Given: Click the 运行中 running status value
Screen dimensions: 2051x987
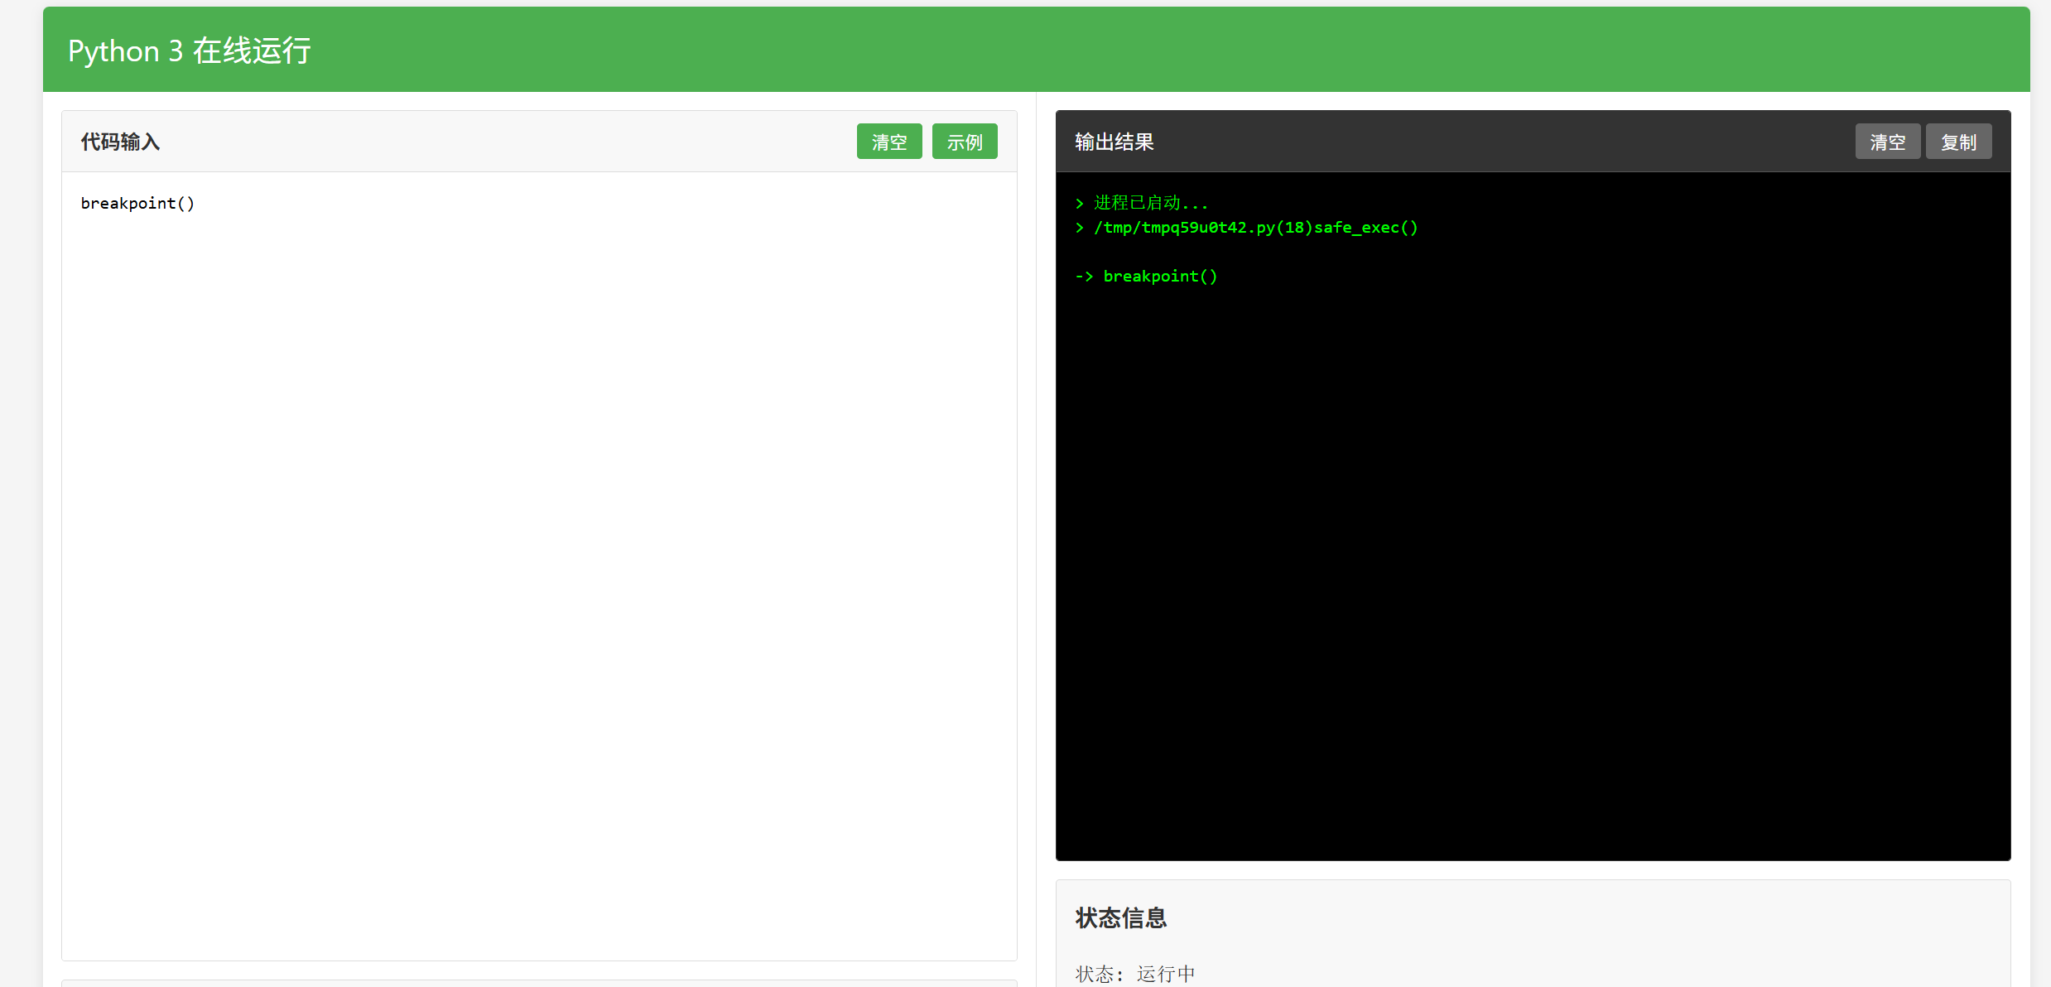Looking at the screenshot, I should pos(1166,974).
